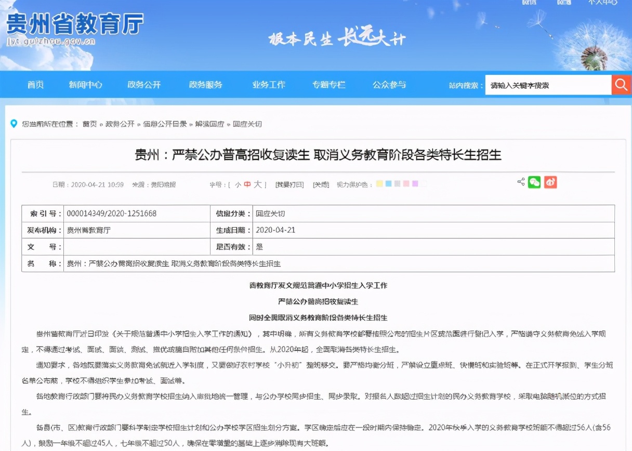The width and height of the screenshot is (632, 451).
Task: Click the location pin icon in the breadcrumb
Action: pyautogui.click(x=15, y=124)
